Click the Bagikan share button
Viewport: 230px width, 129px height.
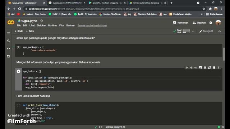pos(199,23)
